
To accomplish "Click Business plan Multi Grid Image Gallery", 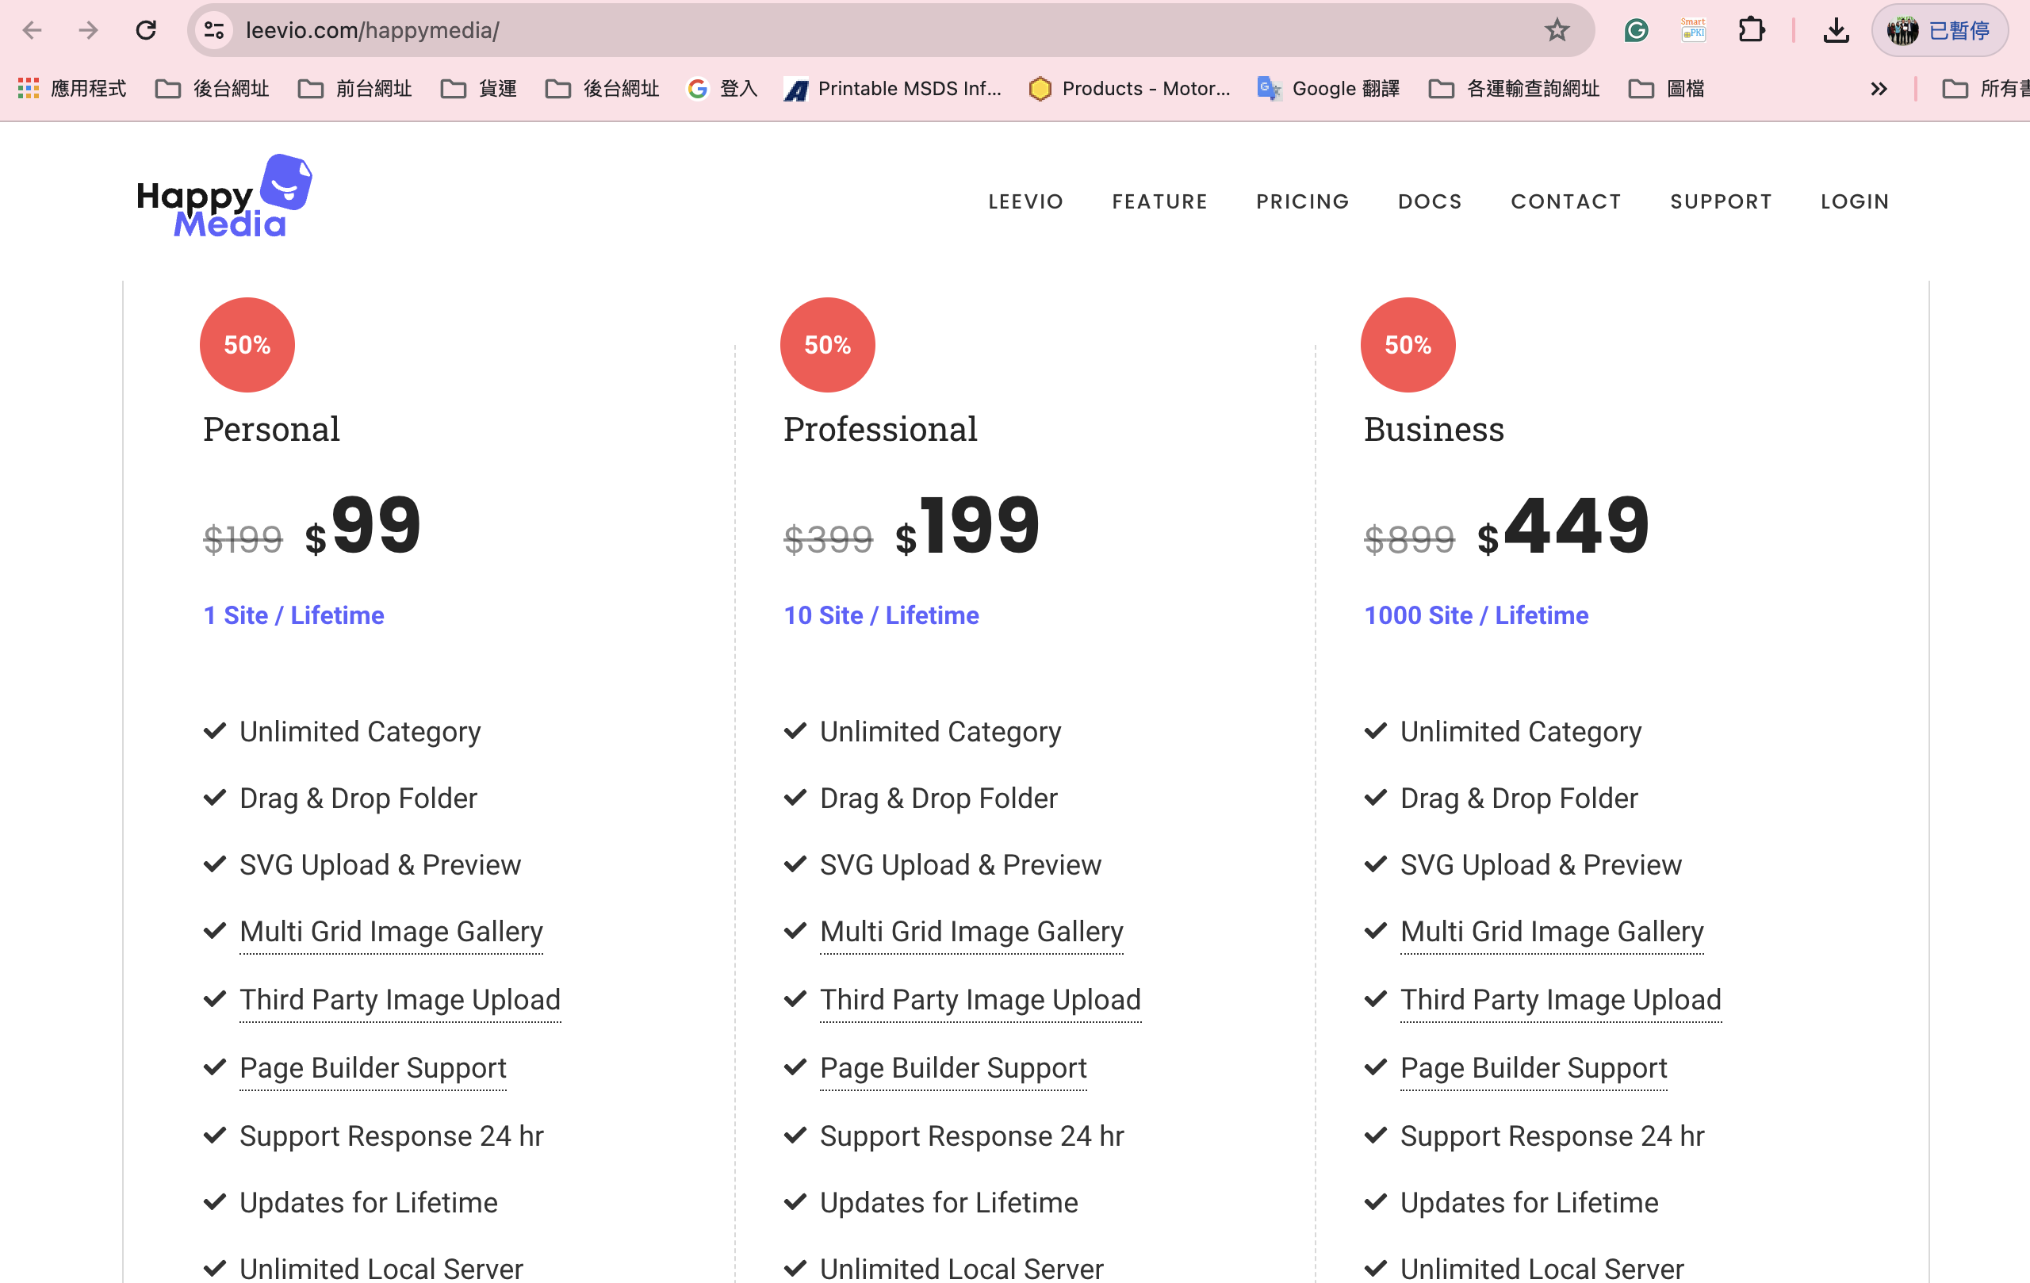I will 1552,933.
